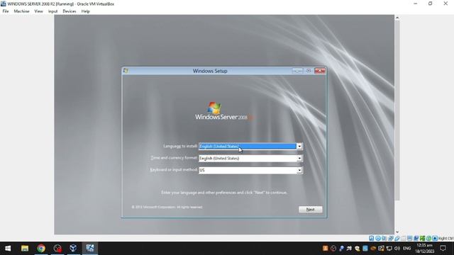Screen dimensions: 454x255
Task: Launch File Explorer from the taskbar
Action: click(x=25, y=249)
